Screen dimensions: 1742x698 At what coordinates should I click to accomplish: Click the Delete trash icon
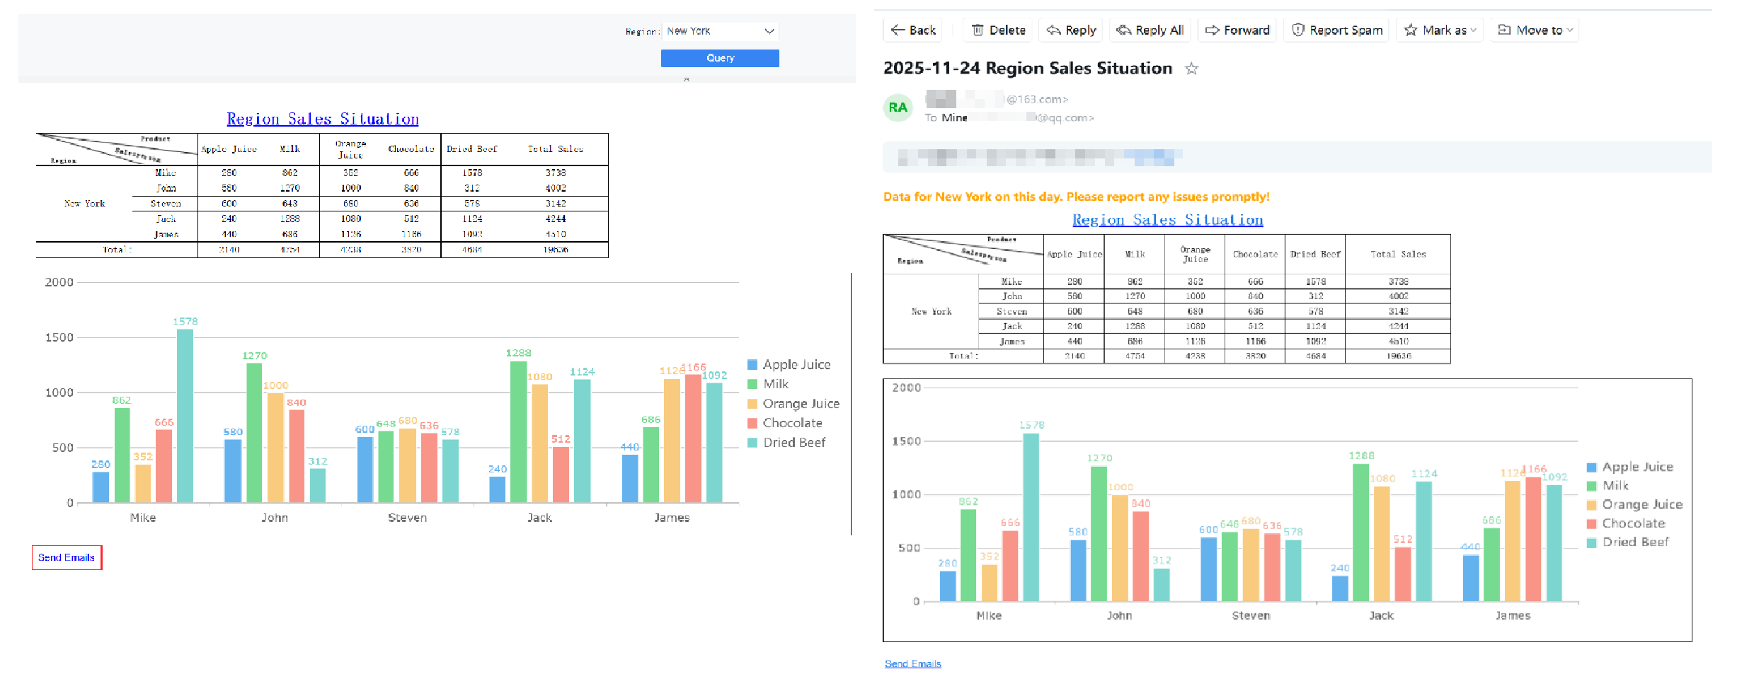point(978,30)
